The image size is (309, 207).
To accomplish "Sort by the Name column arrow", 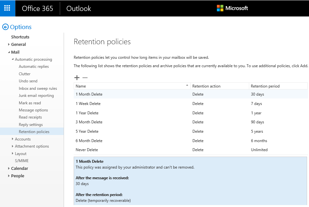I will pos(187,86).
